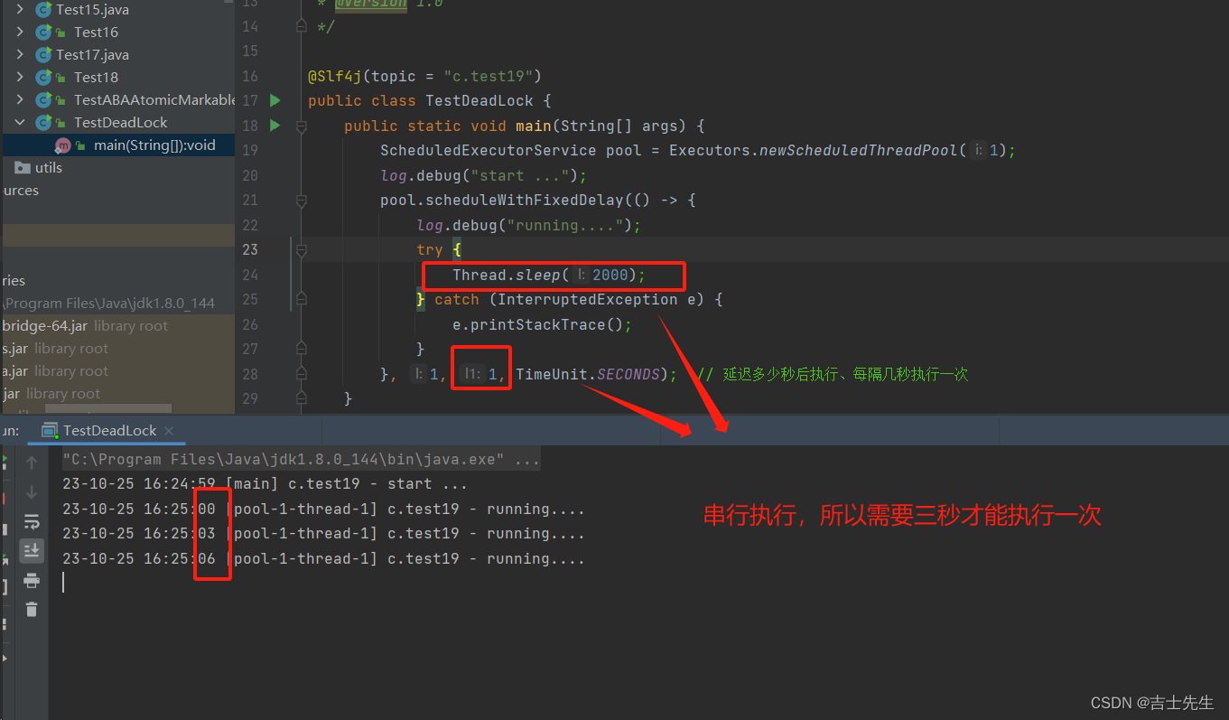Click the 16:25:06 running.... log line

(323, 559)
